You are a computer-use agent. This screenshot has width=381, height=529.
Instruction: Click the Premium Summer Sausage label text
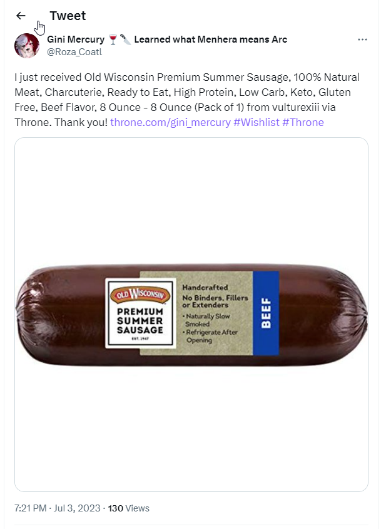(140, 321)
